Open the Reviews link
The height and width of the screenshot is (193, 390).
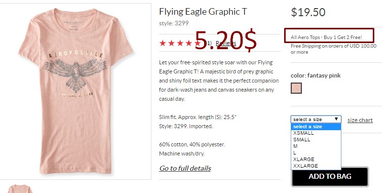coord(226,43)
